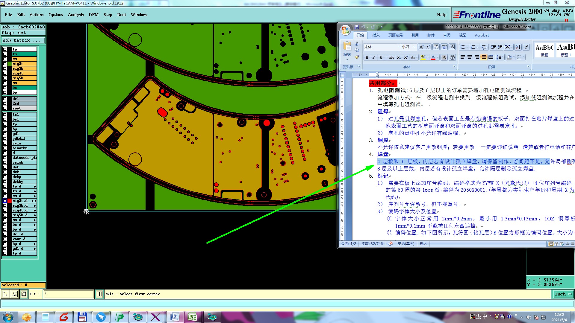Click the red font color swatch button
Viewport: 575px width, 323px height.
click(x=433, y=57)
